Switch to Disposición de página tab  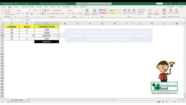coord(28,7)
